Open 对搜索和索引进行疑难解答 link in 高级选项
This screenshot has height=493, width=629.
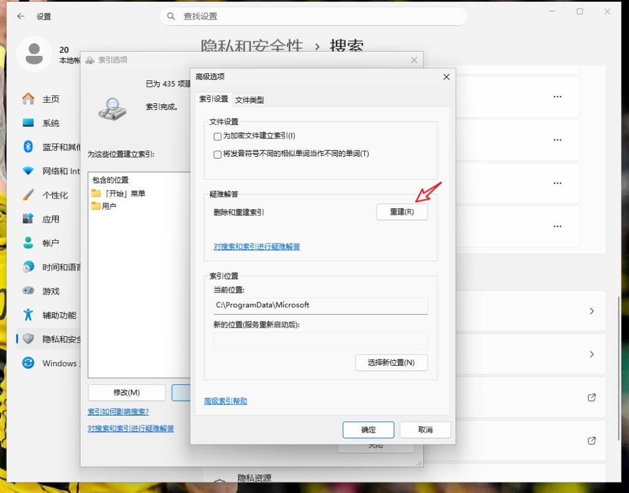point(257,246)
